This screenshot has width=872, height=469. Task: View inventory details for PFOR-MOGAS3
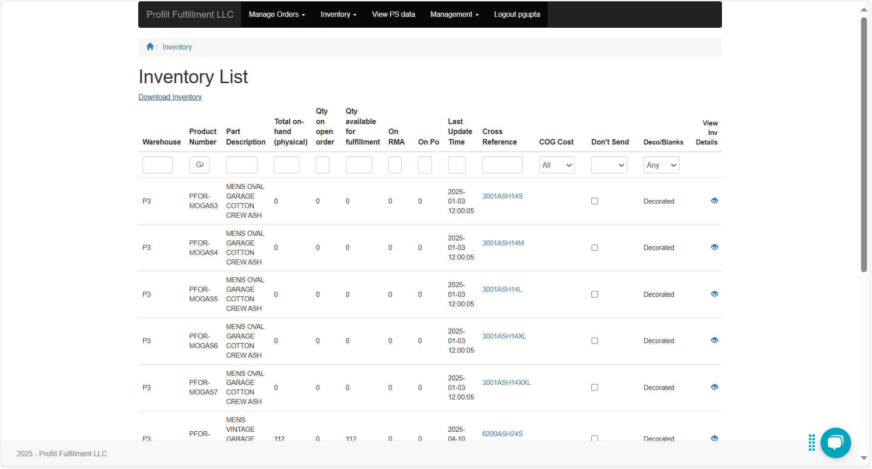tap(715, 201)
